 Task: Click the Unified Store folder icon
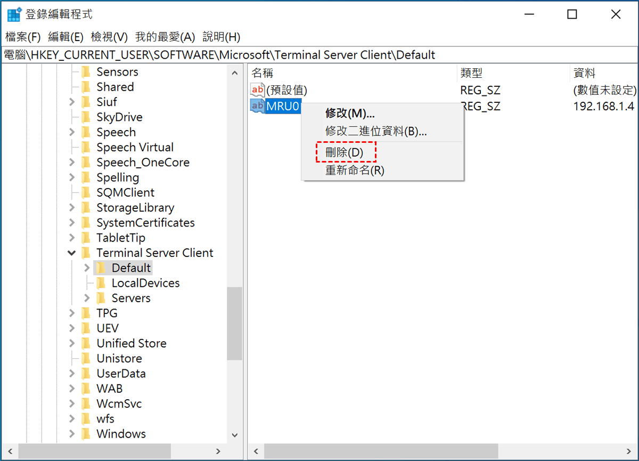(86, 343)
